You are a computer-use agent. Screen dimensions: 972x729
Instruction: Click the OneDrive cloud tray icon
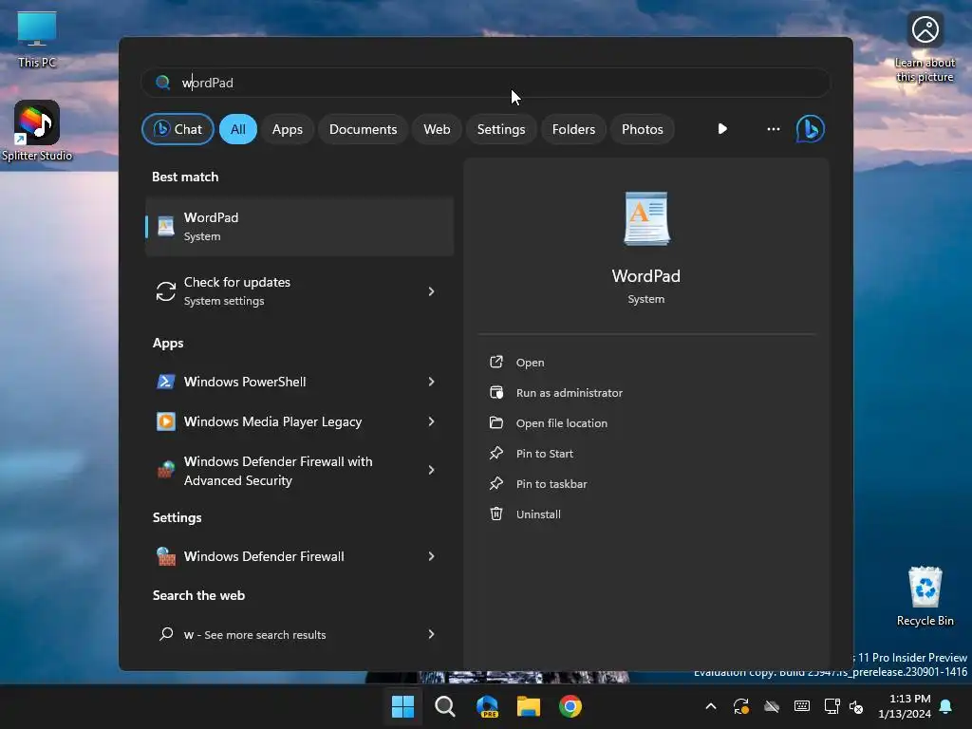pos(772,706)
